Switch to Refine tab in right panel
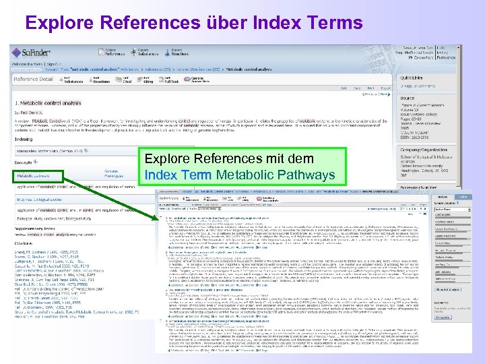 [463, 197]
